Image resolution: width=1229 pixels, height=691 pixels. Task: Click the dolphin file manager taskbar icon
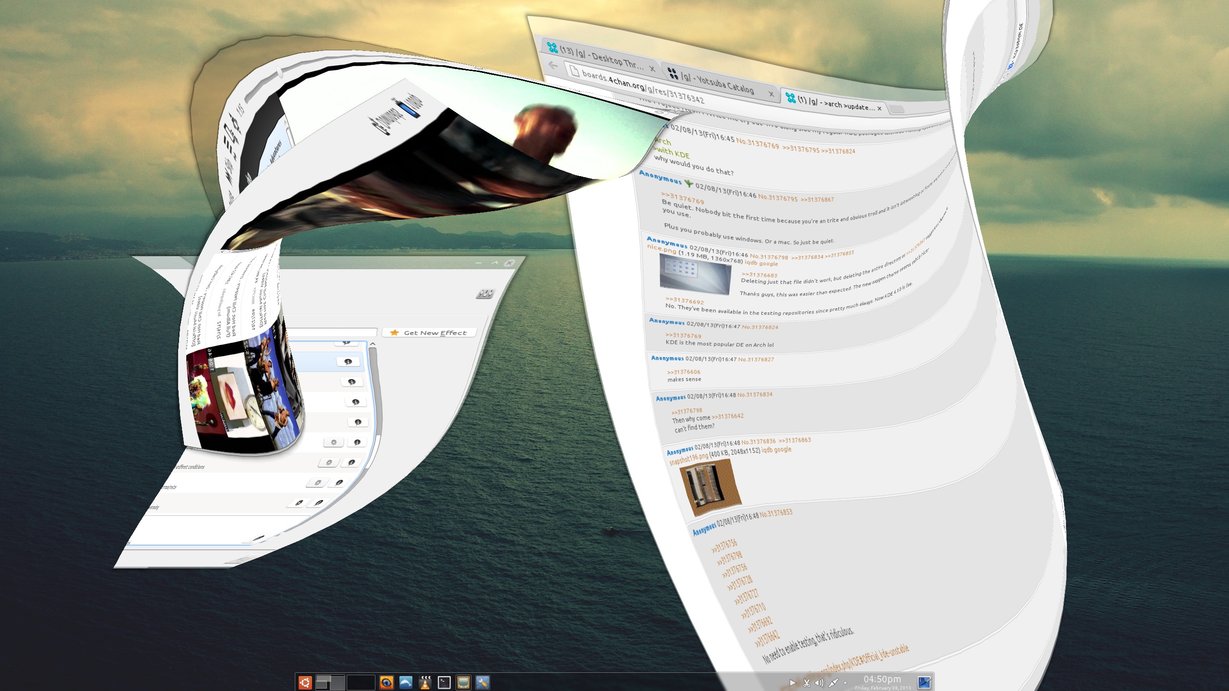(x=406, y=682)
